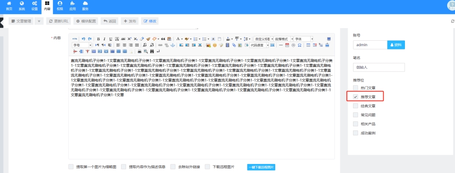The height and width of the screenshot is (173, 455).
Task: Check the 热门文章 checkbox
Action: 355,87
